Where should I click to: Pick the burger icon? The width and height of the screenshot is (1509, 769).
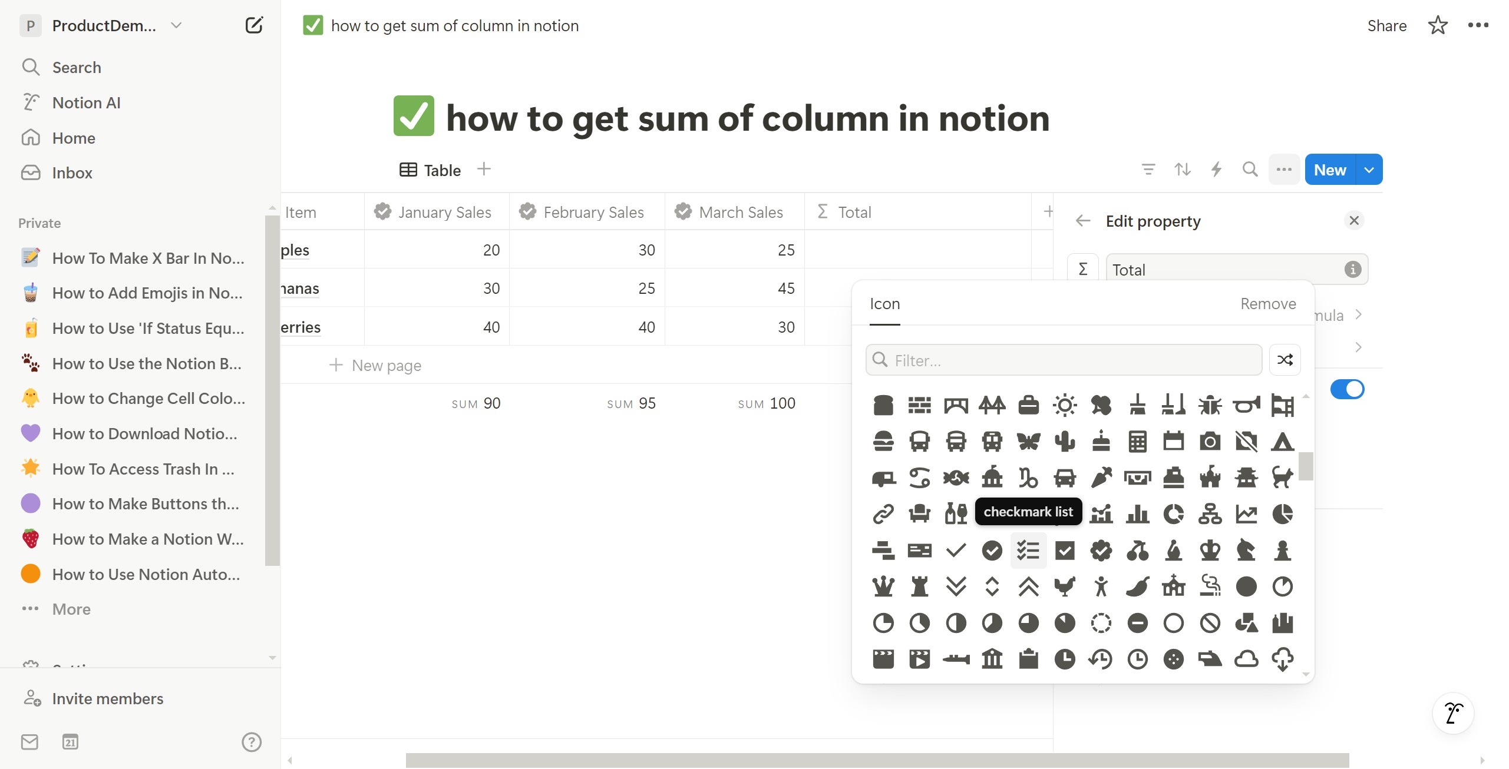click(883, 441)
